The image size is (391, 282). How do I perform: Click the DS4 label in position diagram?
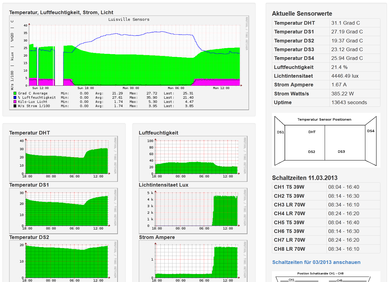[371, 131]
